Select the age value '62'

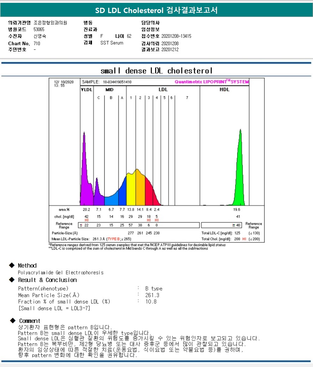pyautogui.click(x=129, y=36)
